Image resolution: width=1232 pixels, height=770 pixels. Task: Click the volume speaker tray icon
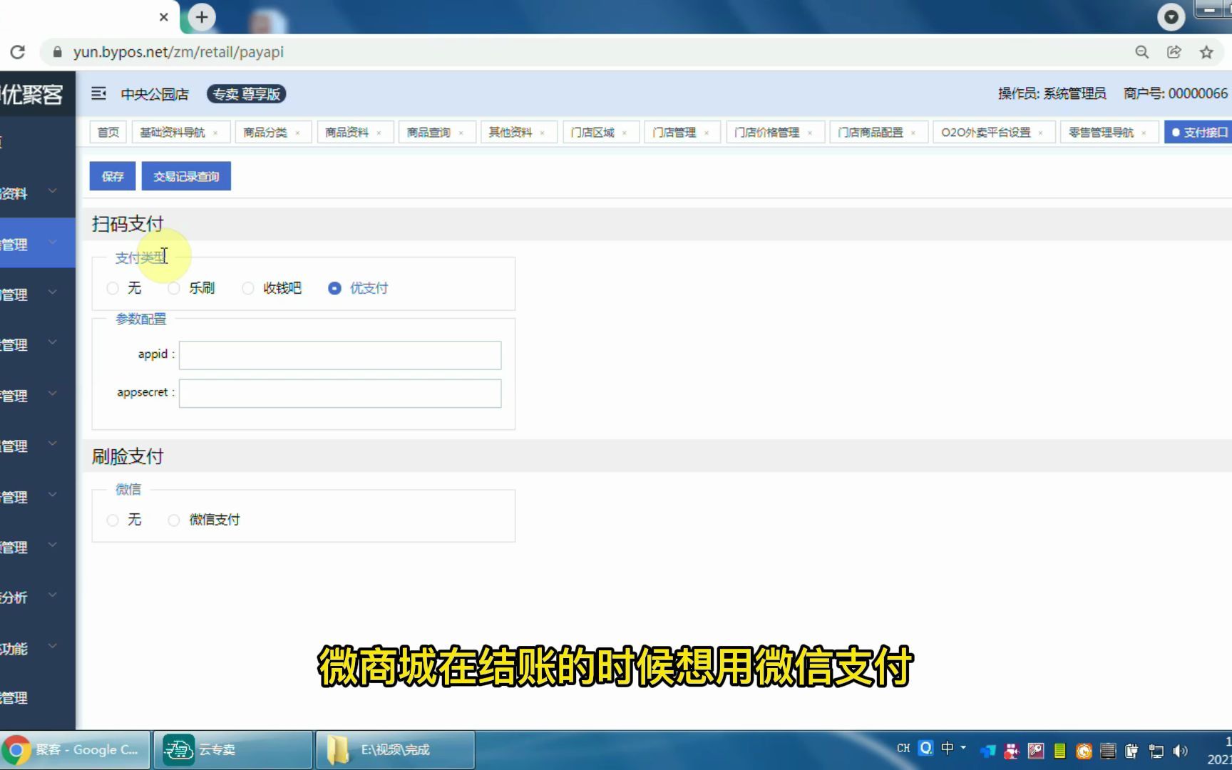point(1181,750)
